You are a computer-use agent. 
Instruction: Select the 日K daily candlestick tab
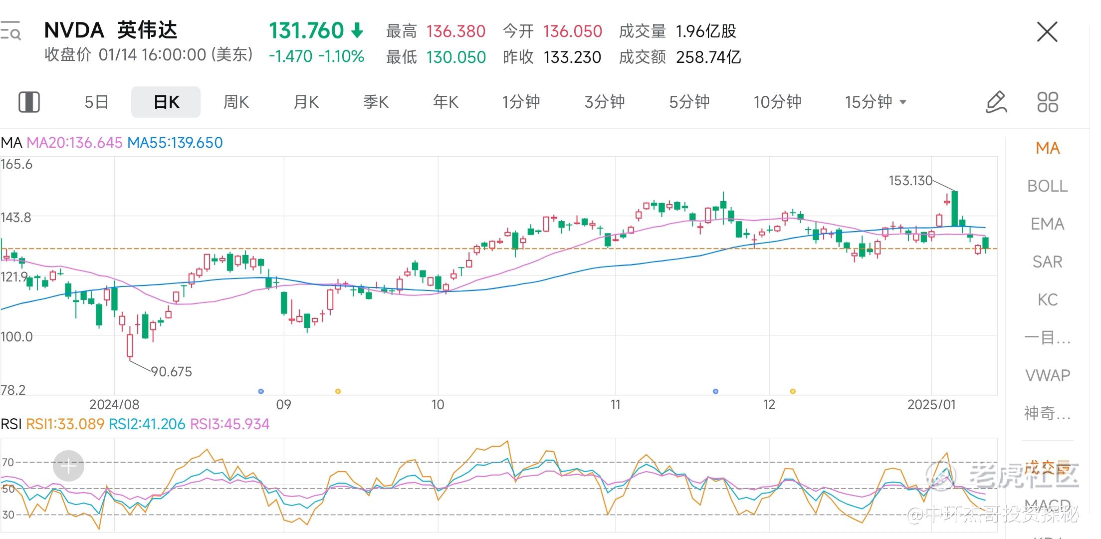(x=166, y=102)
